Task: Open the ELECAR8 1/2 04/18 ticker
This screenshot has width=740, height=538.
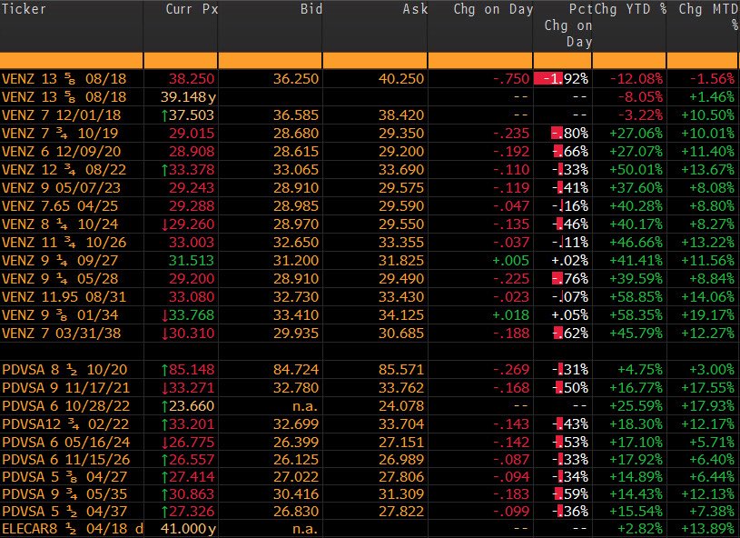Action: coord(73,529)
